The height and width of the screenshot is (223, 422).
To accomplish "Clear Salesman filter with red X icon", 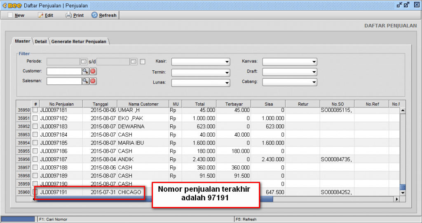I will pyautogui.click(x=93, y=81).
